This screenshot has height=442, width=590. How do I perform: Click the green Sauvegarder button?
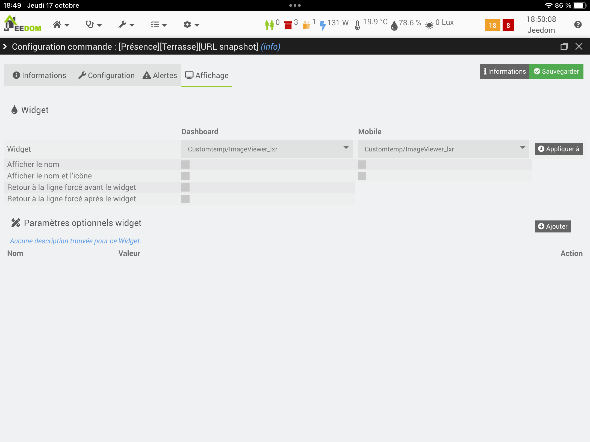tap(556, 71)
